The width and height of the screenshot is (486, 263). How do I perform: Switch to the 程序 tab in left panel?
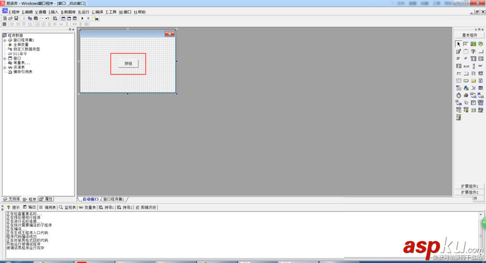point(30,199)
